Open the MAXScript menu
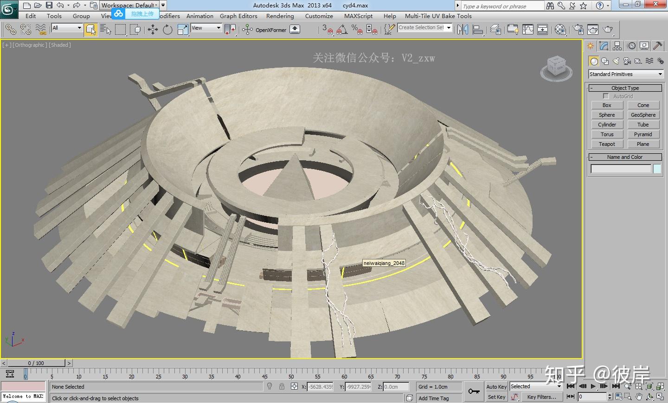The width and height of the screenshot is (668, 403). [358, 16]
